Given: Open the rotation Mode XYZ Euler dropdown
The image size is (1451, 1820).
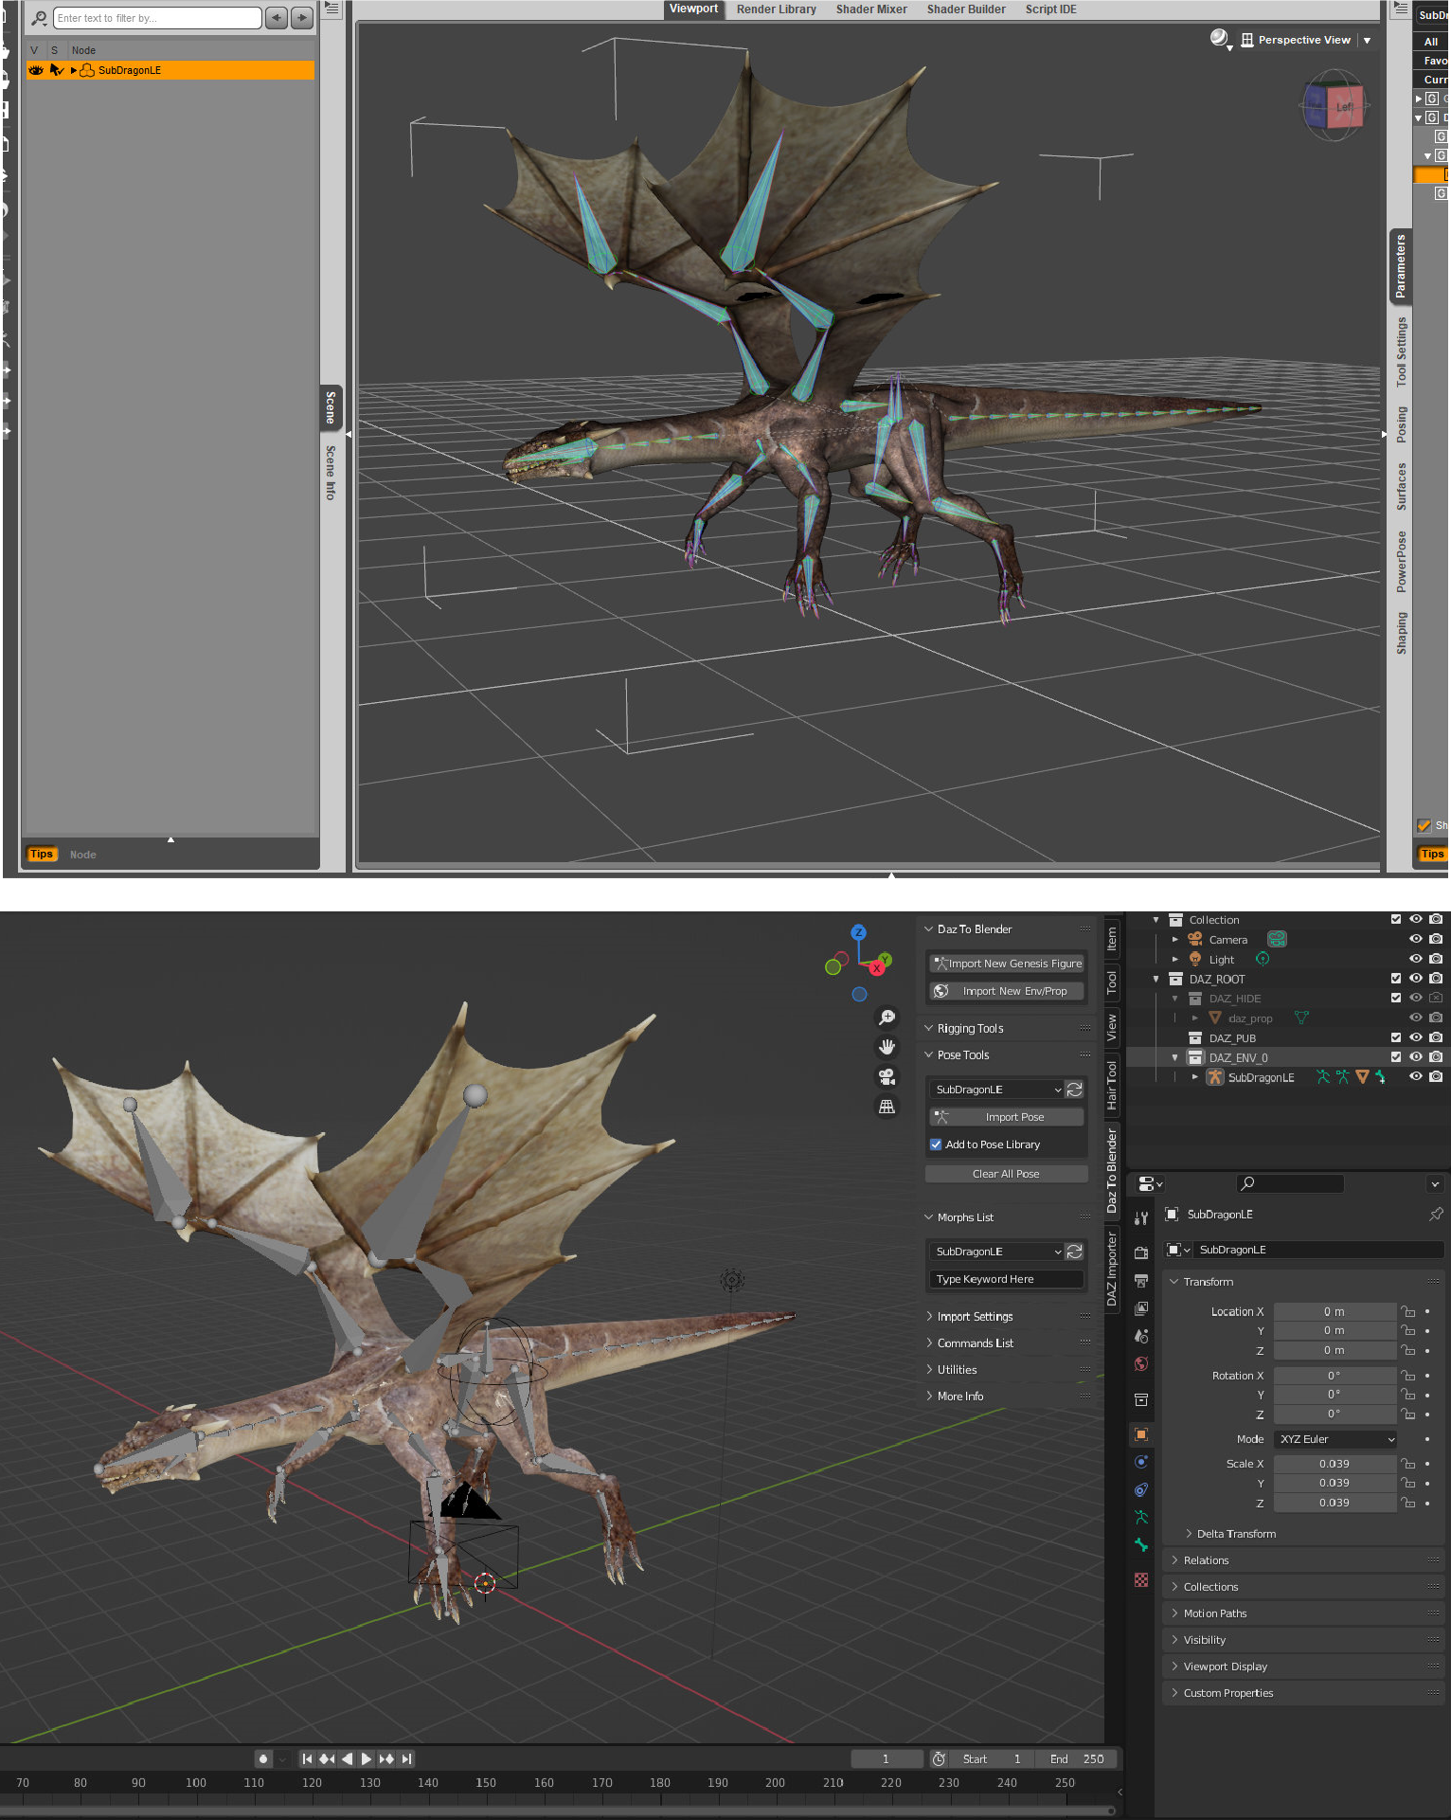Looking at the screenshot, I should click(1335, 1439).
